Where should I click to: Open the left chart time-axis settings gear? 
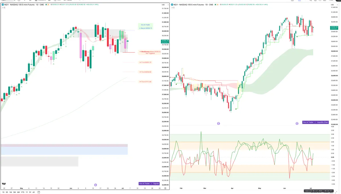[x=165, y=188]
